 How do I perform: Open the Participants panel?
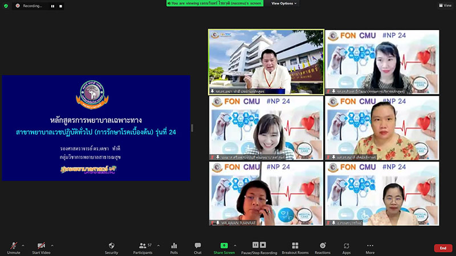(142, 248)
